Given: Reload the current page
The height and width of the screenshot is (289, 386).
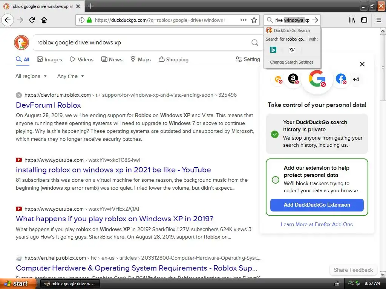Looking at the screenshot, I should point(32,20).
